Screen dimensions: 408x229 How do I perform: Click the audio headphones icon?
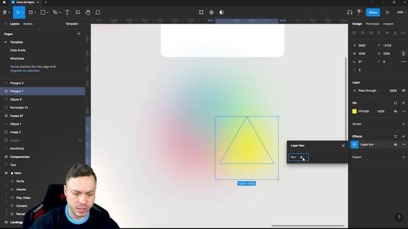coord(350,13)
